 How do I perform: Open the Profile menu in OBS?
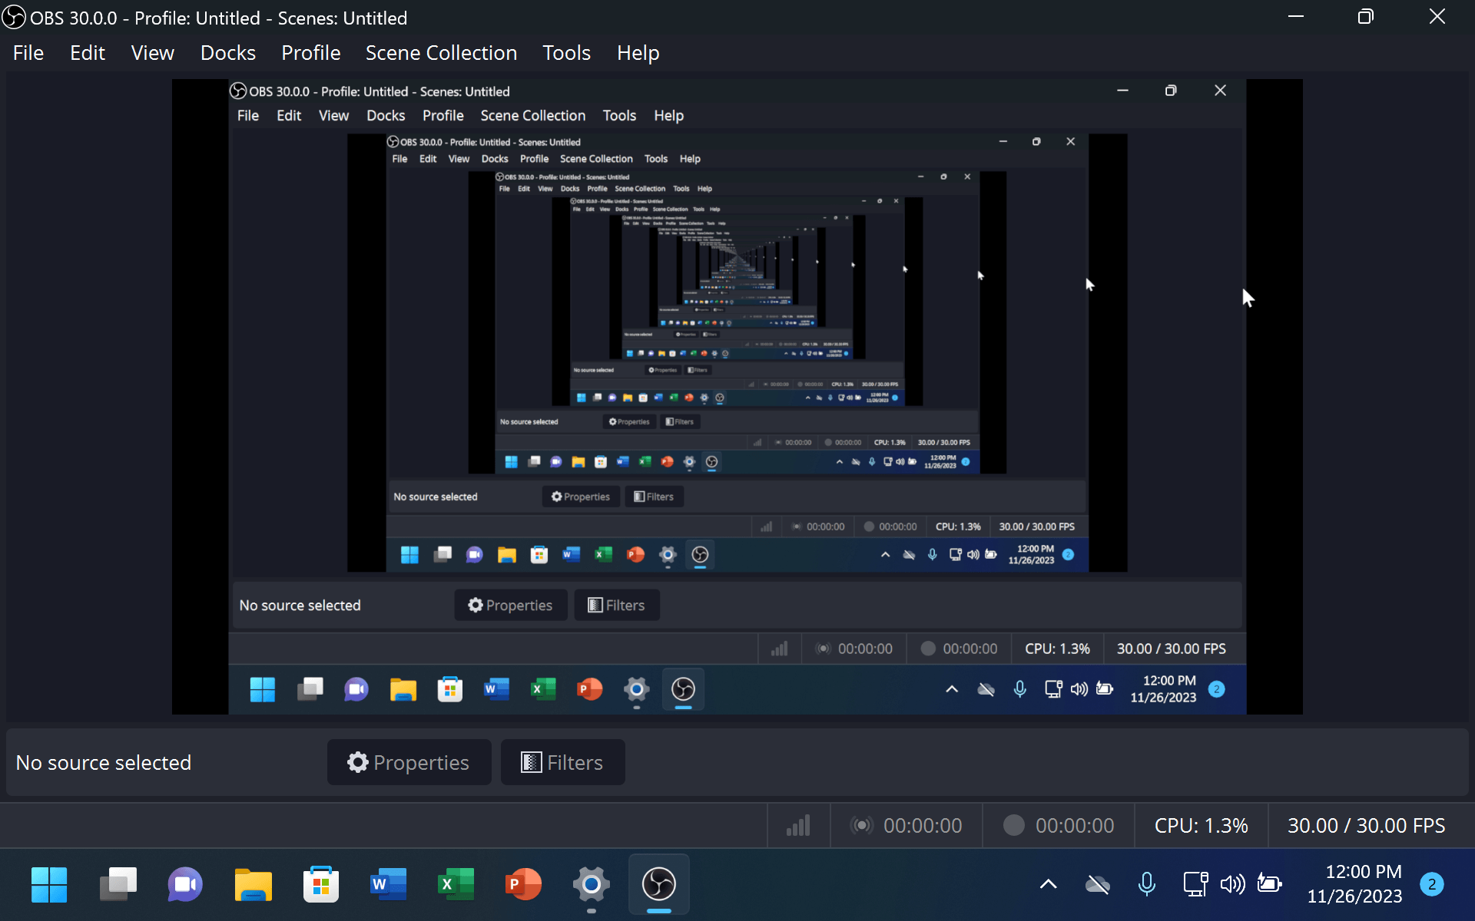point(310,52)
